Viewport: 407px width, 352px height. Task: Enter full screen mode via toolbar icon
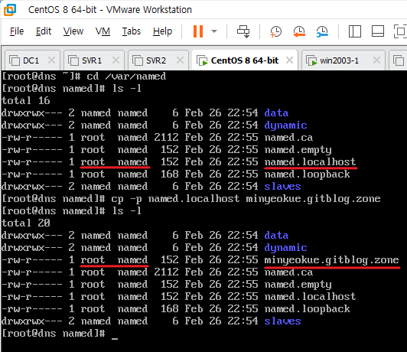click(400, 31)
